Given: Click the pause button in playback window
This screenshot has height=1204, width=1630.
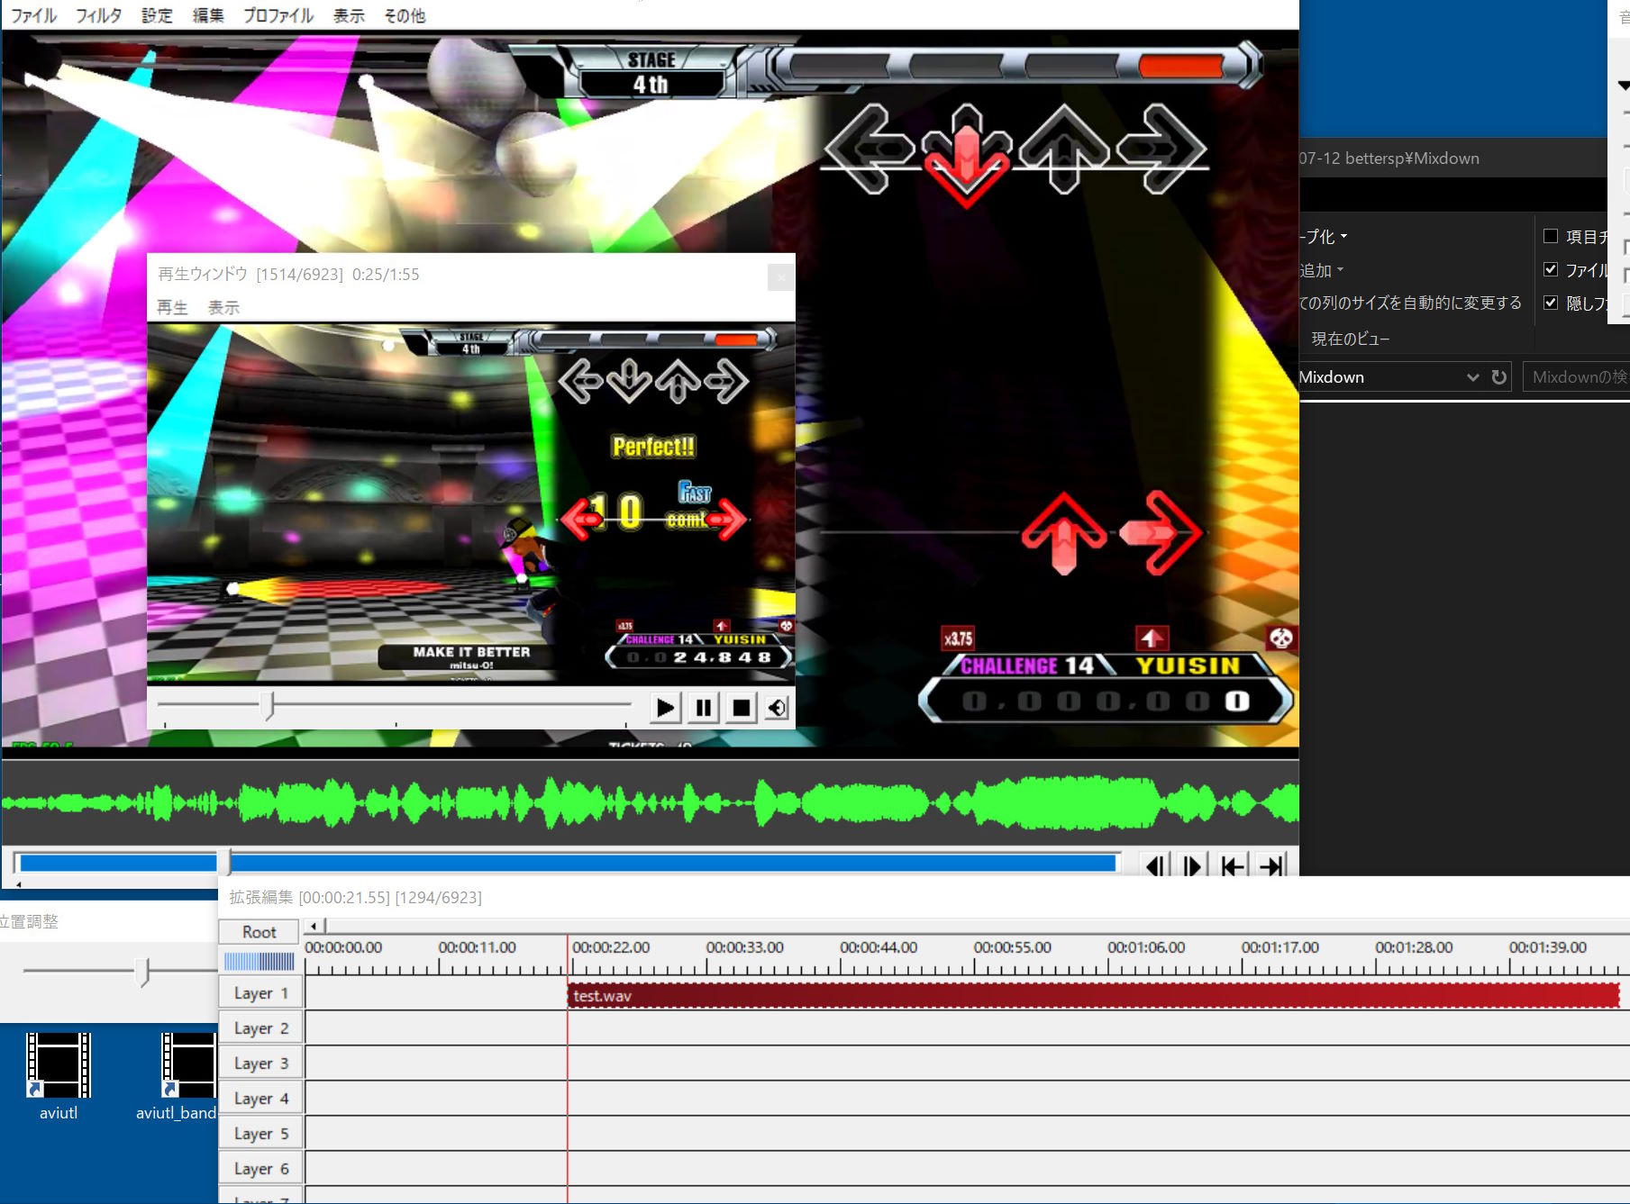Looking at the screenshot, I should click(x=703, y=708).
